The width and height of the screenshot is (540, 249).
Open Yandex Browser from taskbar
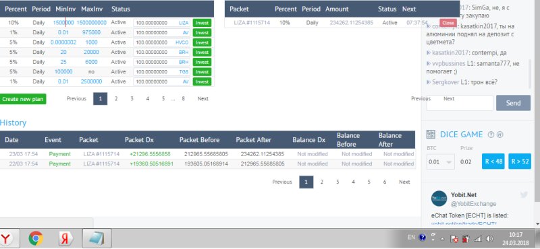point(5,238)
